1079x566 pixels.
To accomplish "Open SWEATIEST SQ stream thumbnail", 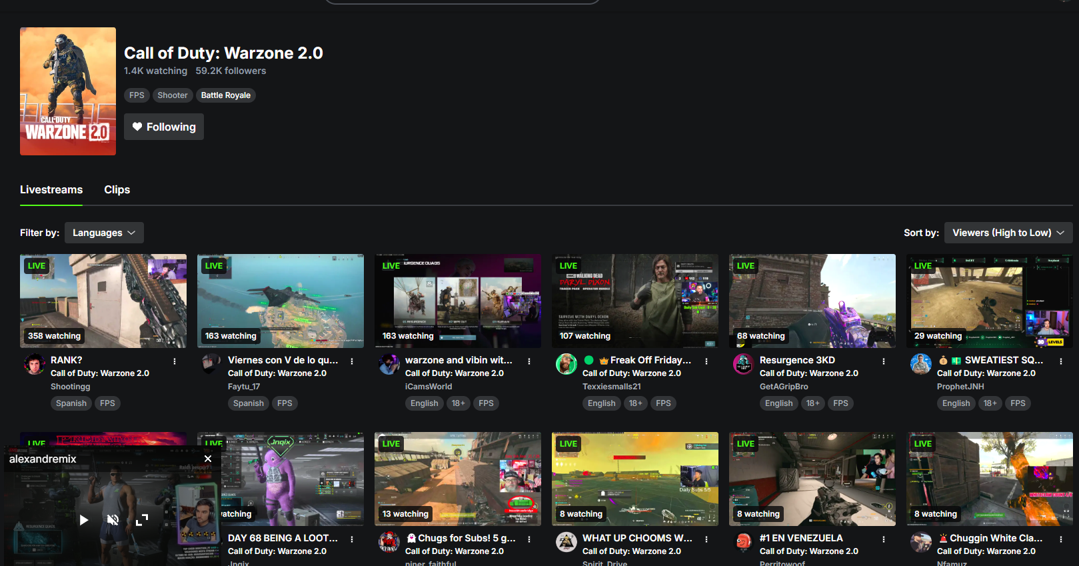I will point(990,301).
